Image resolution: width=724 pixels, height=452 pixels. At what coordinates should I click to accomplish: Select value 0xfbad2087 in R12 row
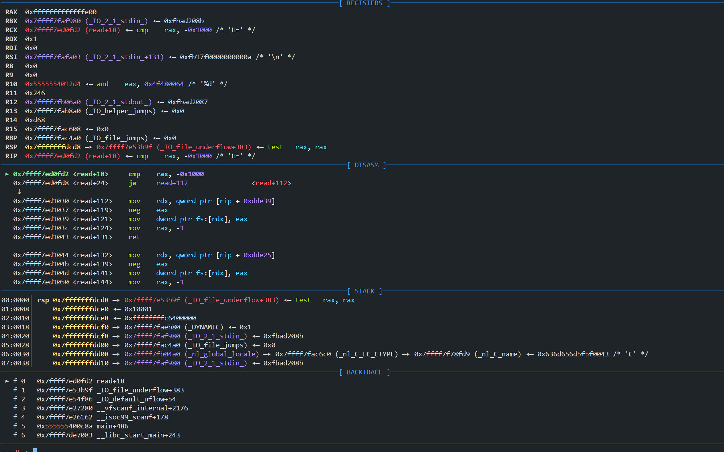coord(188,102)
